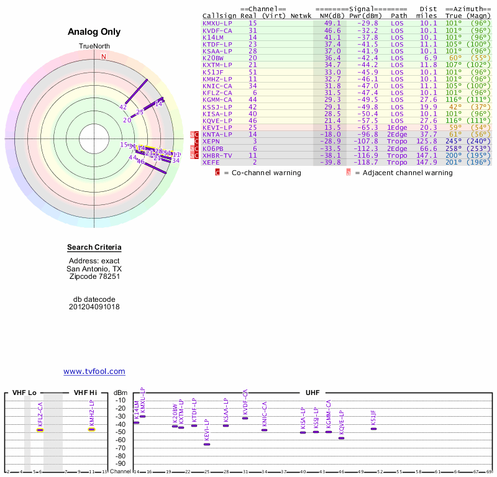The width and height of the screenshot is (497, 477).
Task: Click the KFLZ-CA highlighted bar in VHF chart
Action: pos(40,430)
